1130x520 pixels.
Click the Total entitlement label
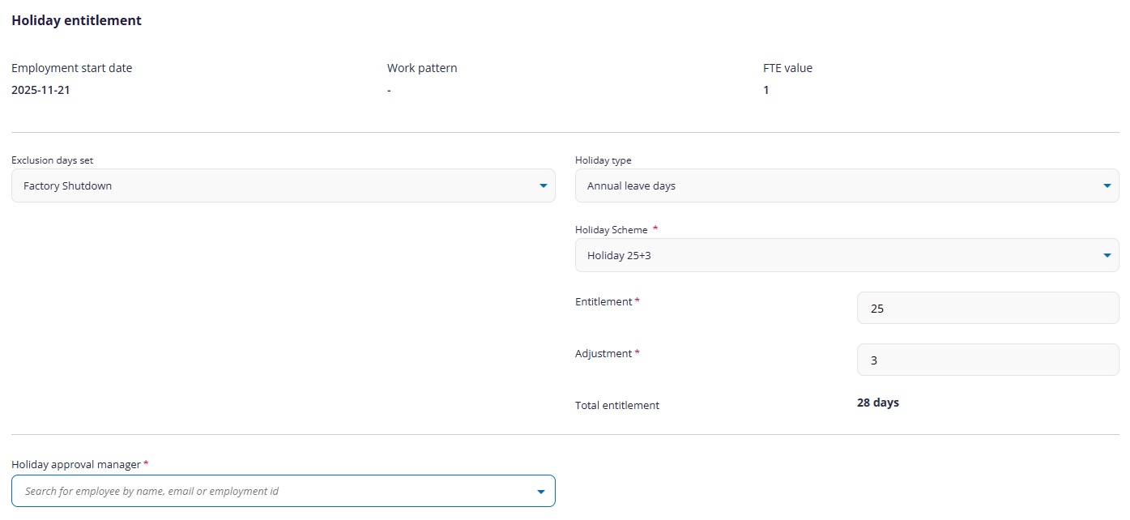pos(616,405)
